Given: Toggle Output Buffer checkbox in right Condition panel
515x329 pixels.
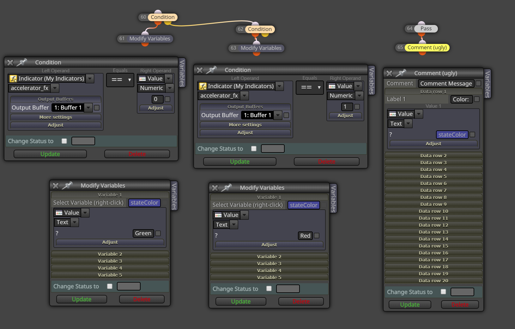Looking at the screenshot, I should pos(287,115).
